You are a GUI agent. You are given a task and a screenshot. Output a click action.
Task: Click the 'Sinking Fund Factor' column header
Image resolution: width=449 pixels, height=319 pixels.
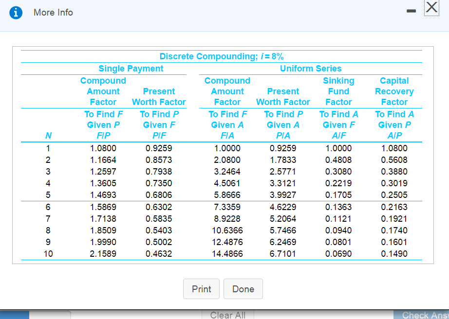click(x=338, y=91)
